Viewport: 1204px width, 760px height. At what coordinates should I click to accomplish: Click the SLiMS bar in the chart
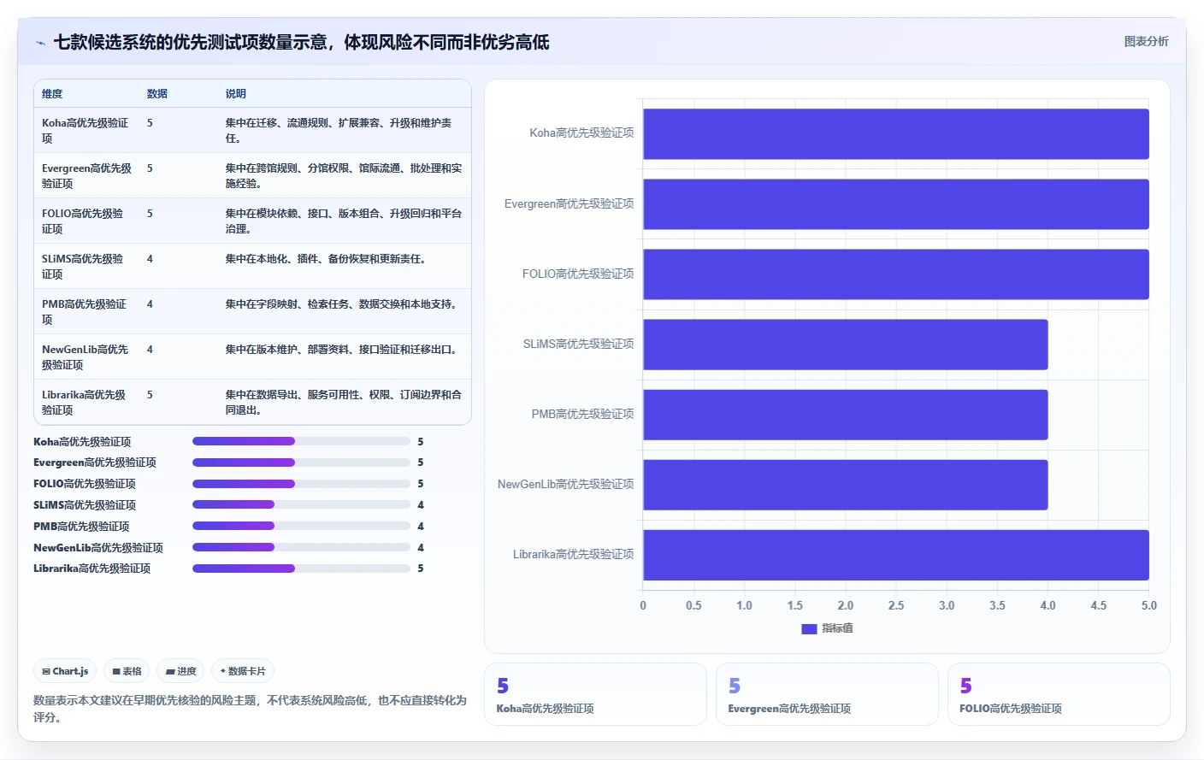[846, 345]
